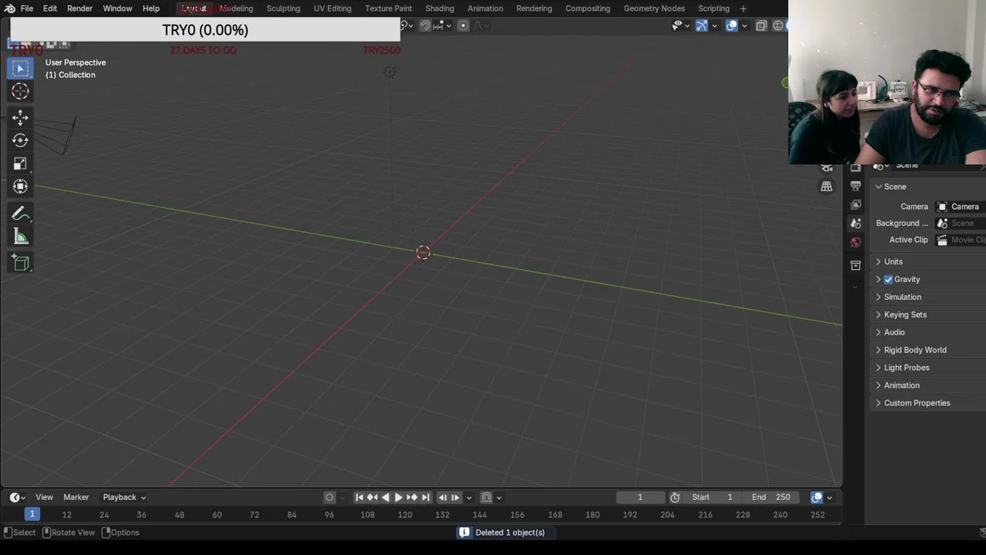Open the Edit menu
The image size is (986, 555).
(x=50, y=8)
